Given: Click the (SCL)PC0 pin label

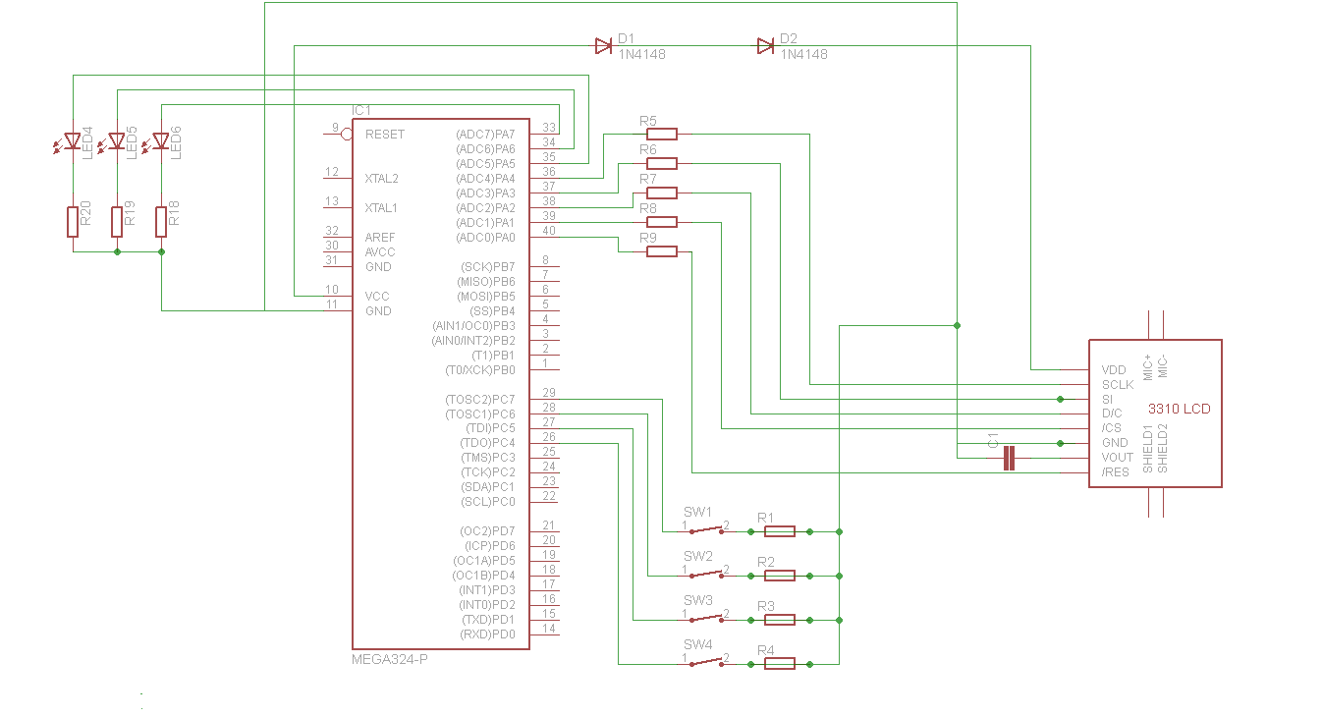Looking at the screenshot, I should pyautogui.click(x=488, y=502).
